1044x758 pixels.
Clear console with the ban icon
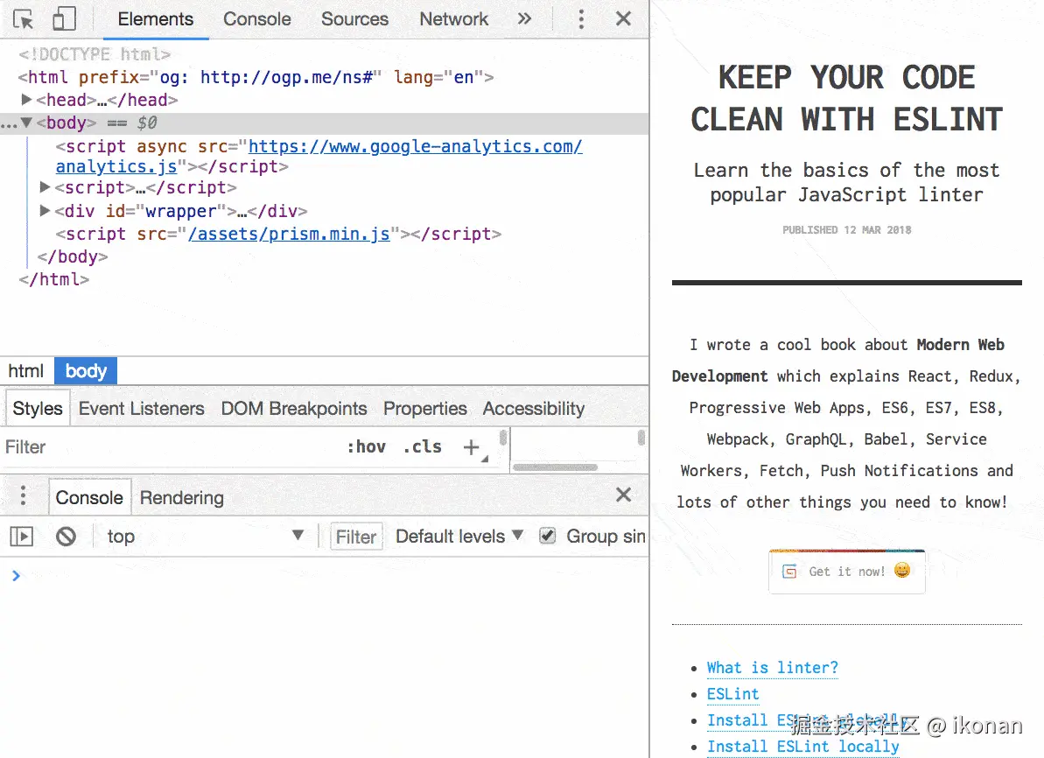pos(66,537)
